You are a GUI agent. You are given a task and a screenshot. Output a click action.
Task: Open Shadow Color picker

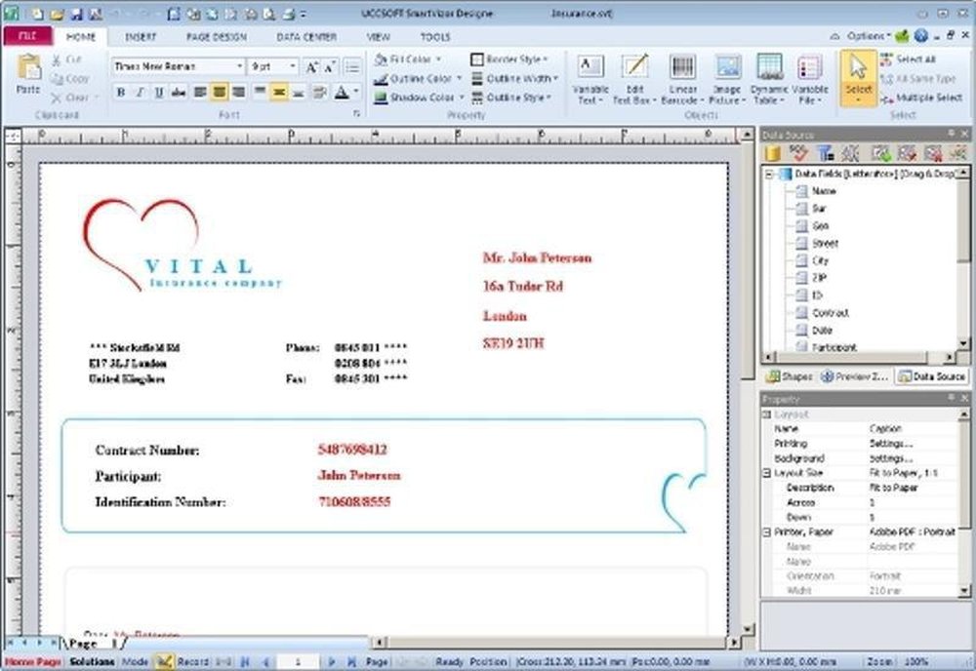coord(419,98)
